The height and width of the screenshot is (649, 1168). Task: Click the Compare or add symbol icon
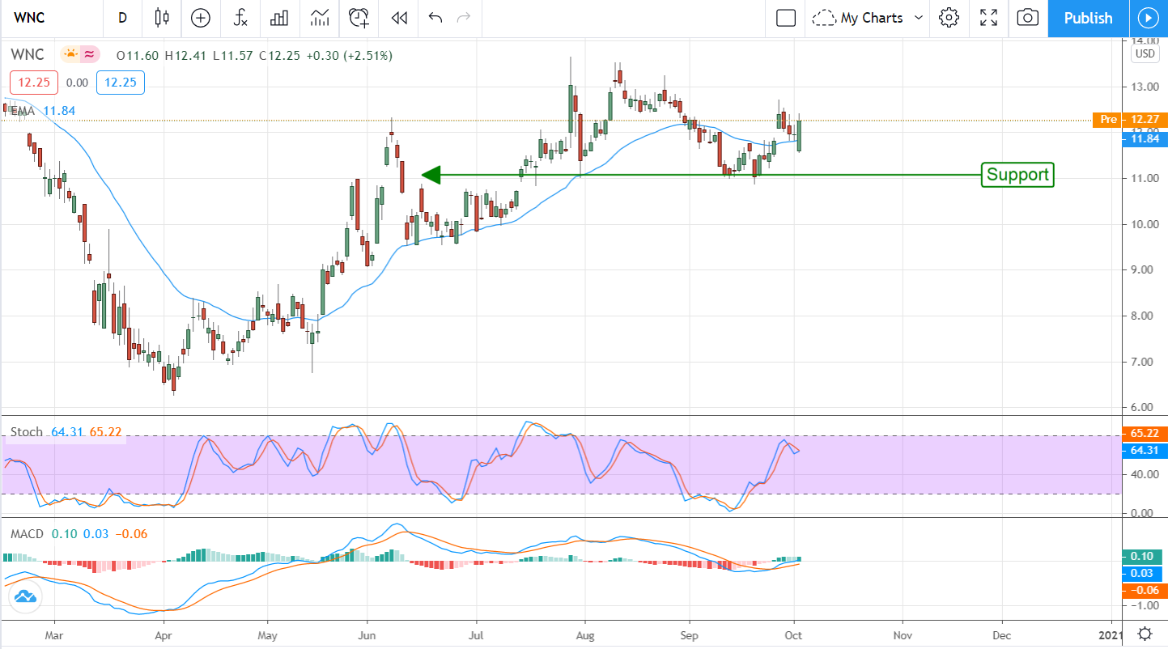[200, 18]
